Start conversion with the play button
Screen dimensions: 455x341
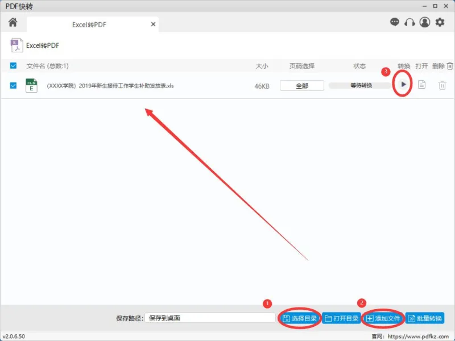(403, 84)
